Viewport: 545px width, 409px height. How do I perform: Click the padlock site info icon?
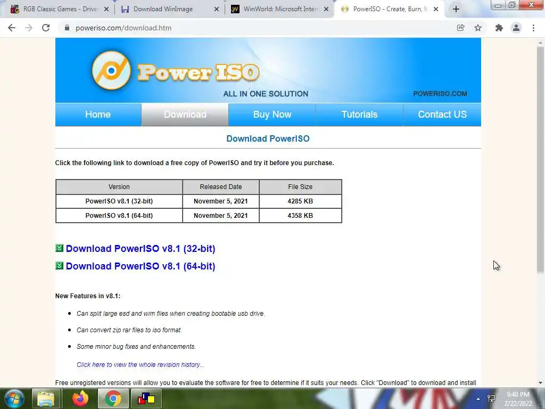click(67, 28)
